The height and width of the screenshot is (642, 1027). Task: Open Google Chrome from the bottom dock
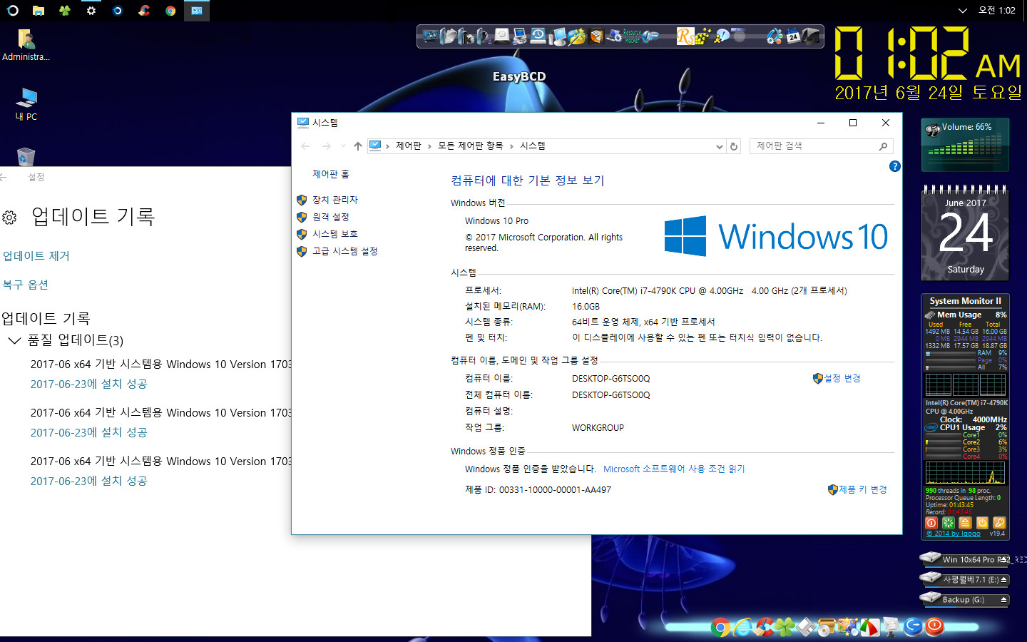pyautogui.click(x=720, y=627)
